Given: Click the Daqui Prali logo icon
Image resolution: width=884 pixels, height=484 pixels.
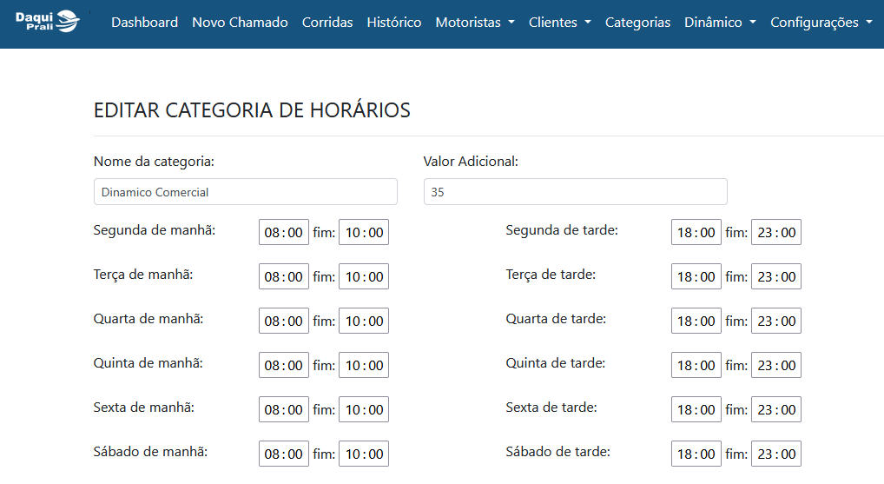Looking at the screenshot, I should pyautogui.click(x=48, y=22).
